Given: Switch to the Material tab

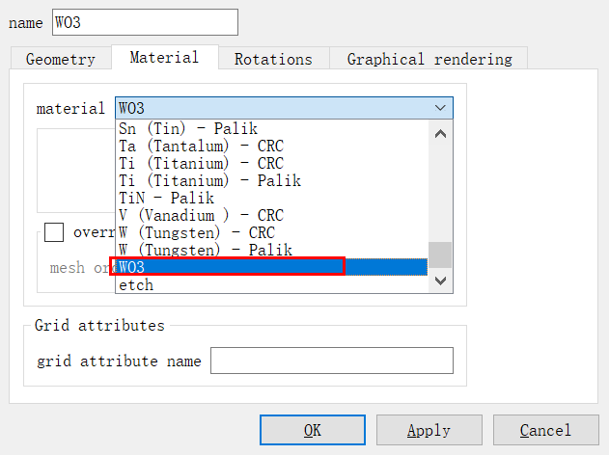Looking at the screenshot, I should click(x=165, y=57).
